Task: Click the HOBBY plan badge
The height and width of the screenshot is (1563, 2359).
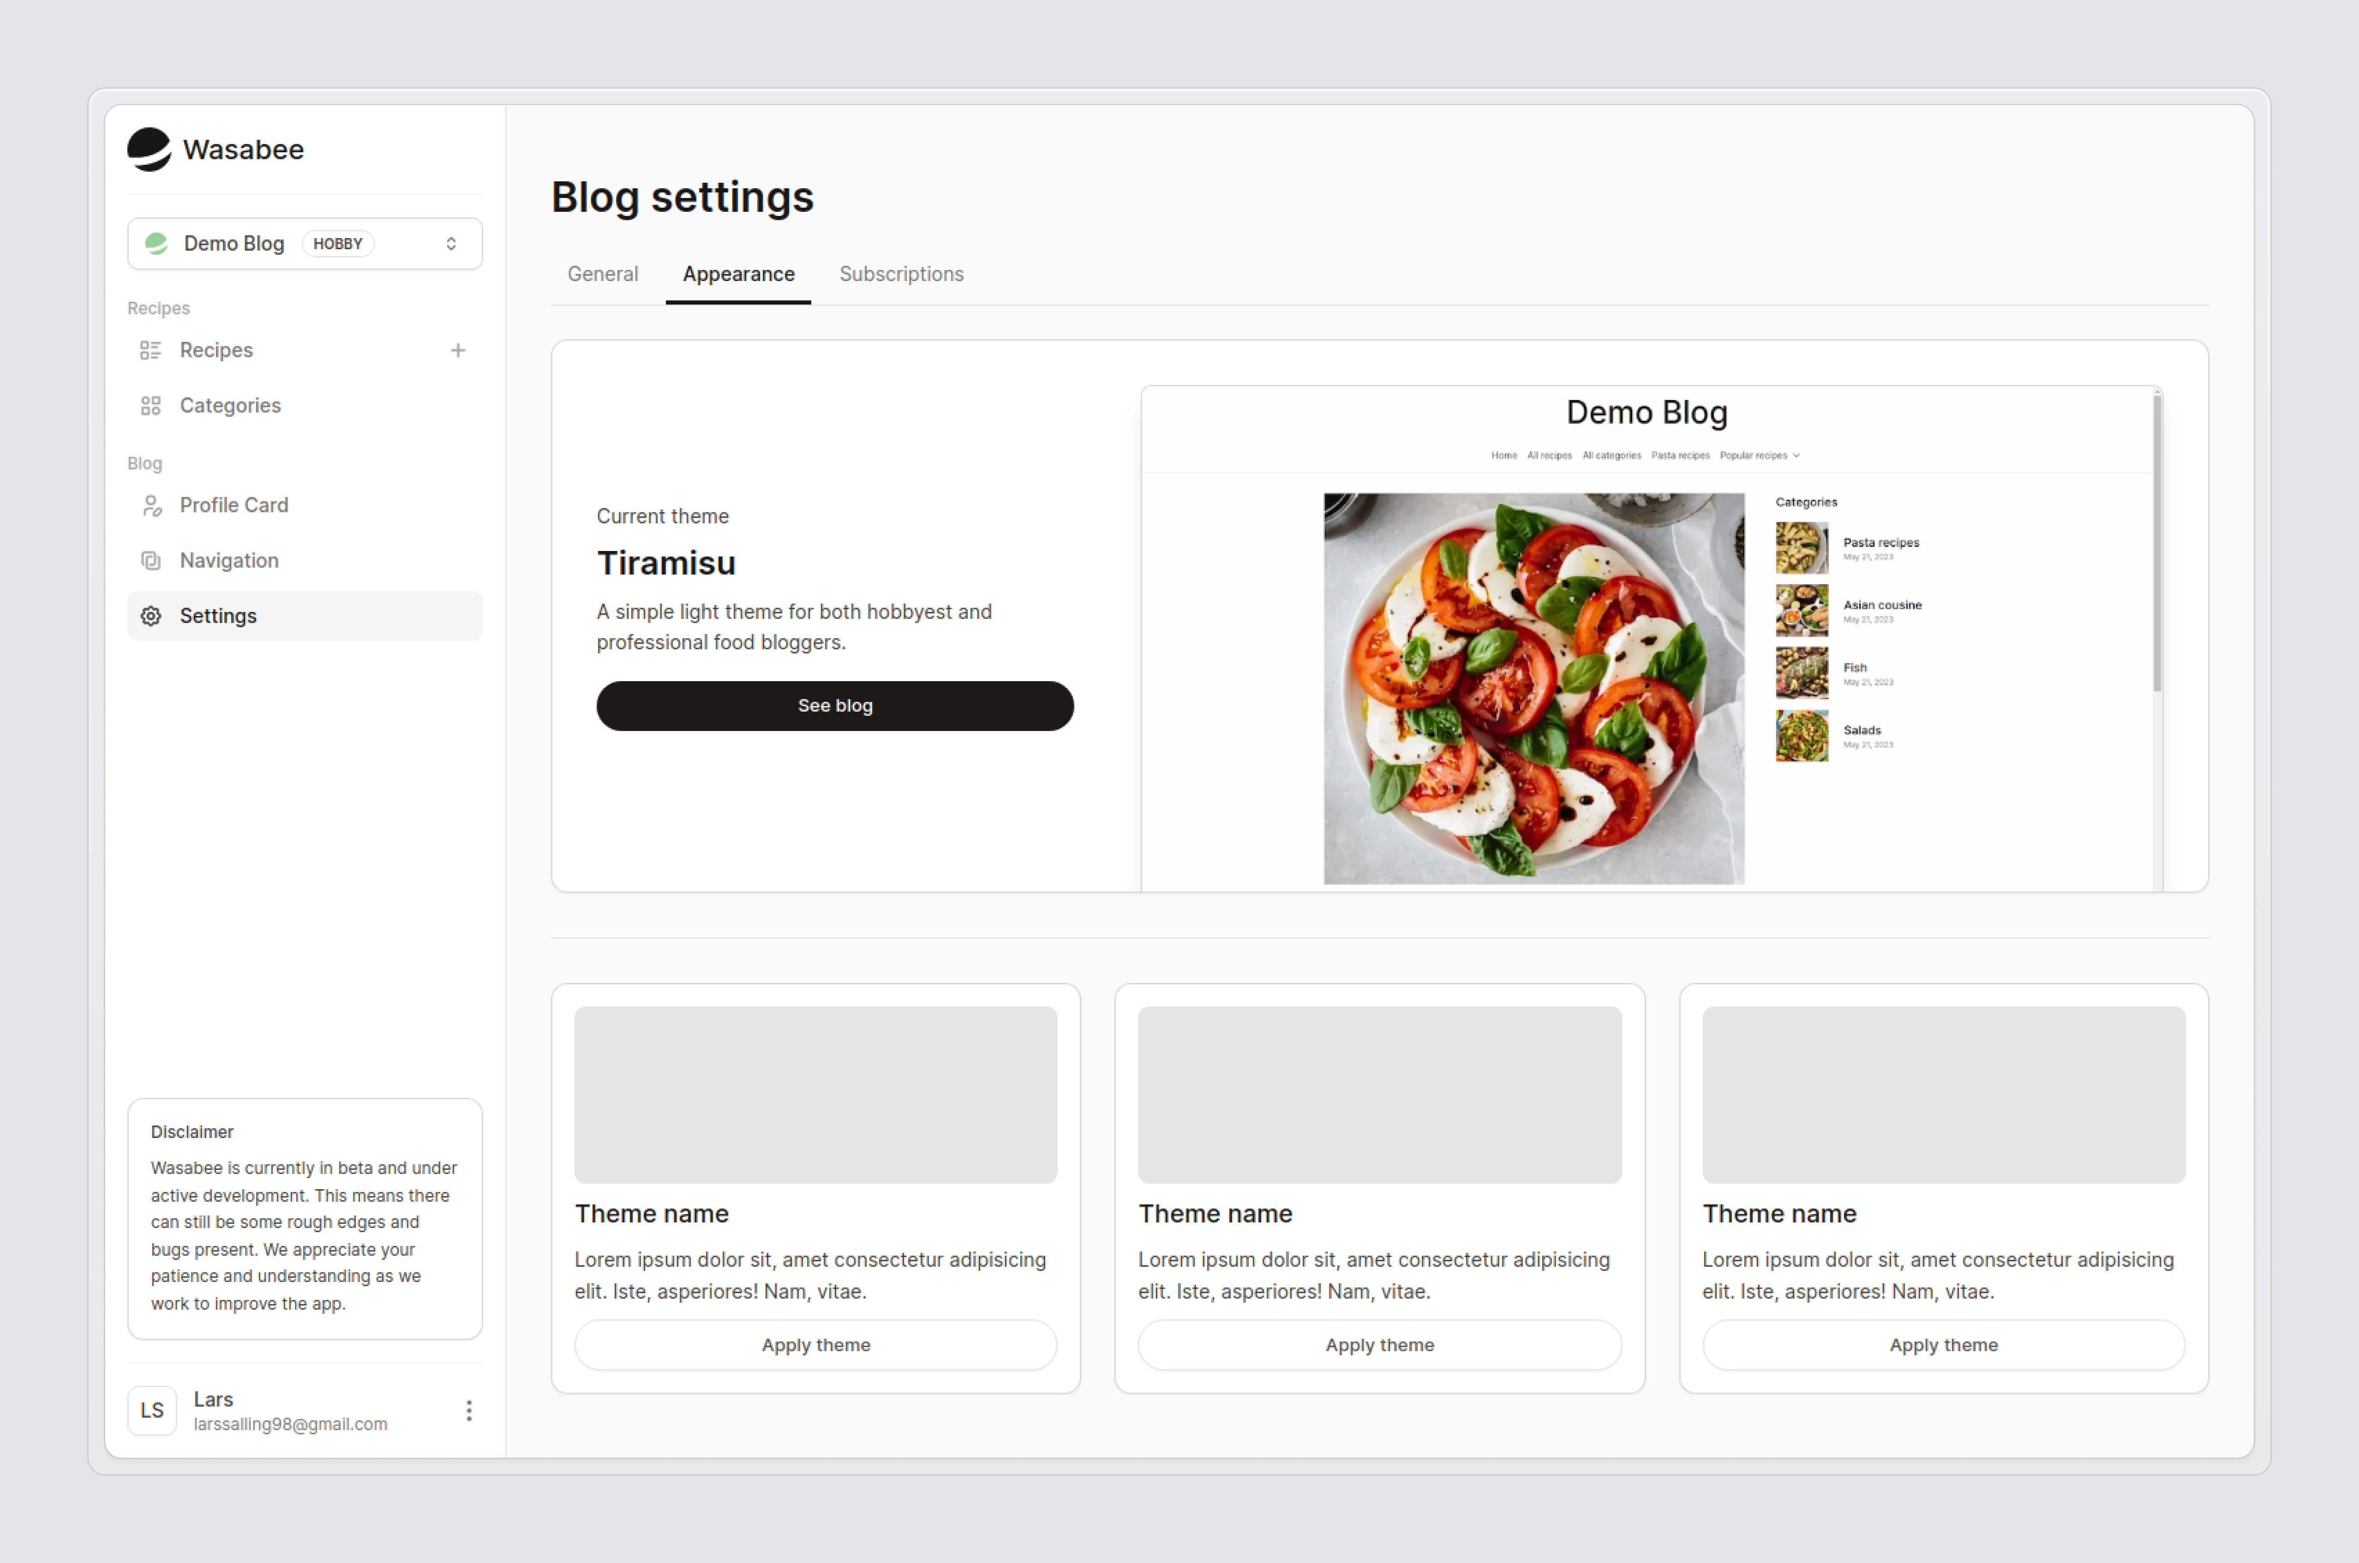Action: [x=337, y=242]
